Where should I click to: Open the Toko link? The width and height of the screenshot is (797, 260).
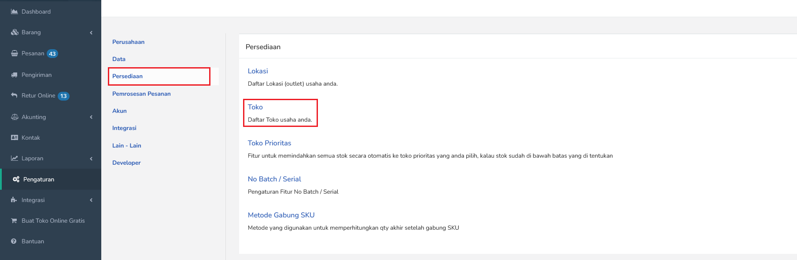(255, 107)
